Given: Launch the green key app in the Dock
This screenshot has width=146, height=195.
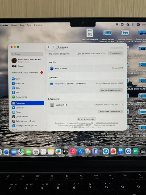Looking at the screenshot, I should pos(135,151).
